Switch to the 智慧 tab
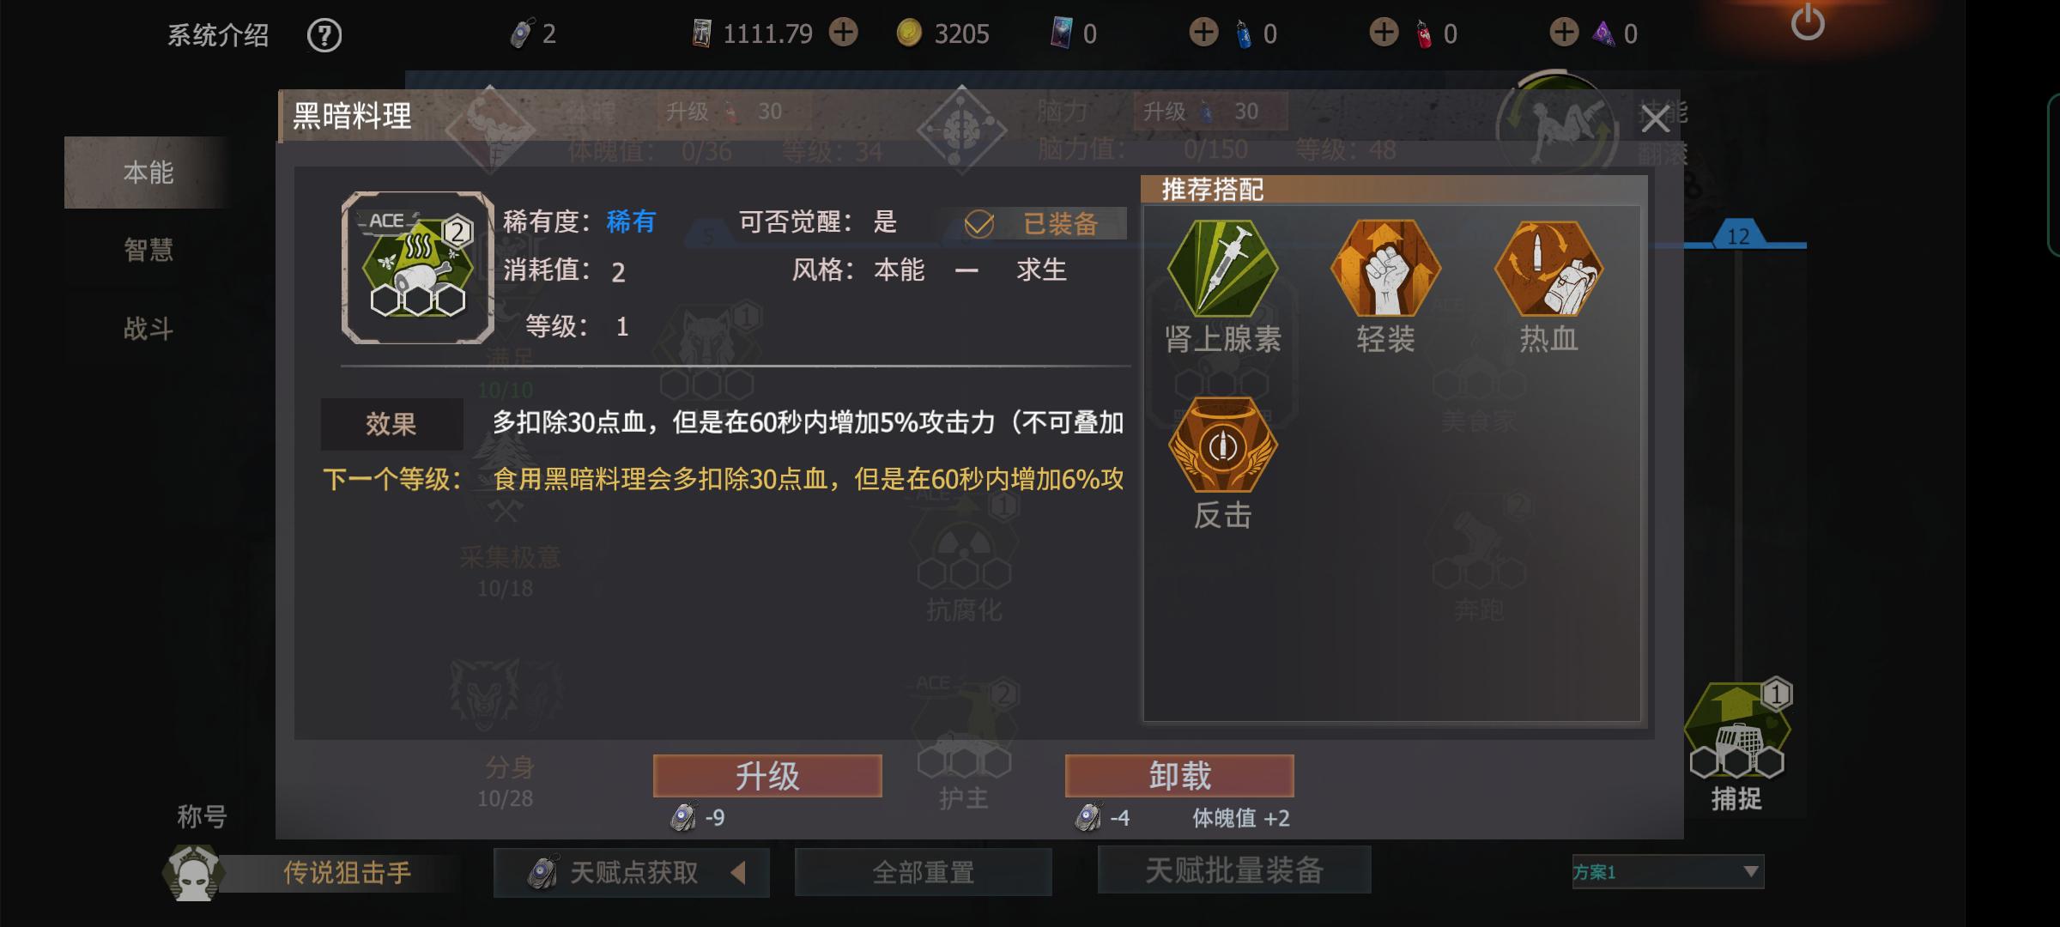Image resolution: width=2060 pixels, height=927 pixels. tap(148, 250)
